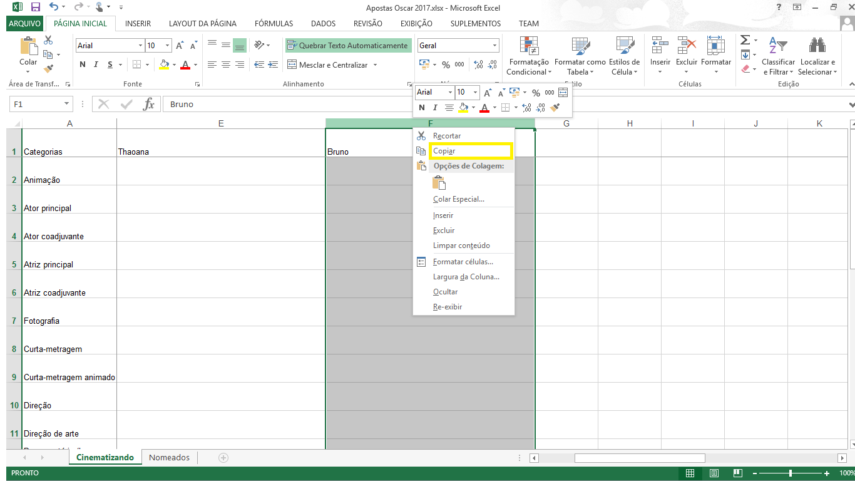Align text left in the ribbon Alinhamento group
This screenshot has height=481, width=855.
[x=212, y=65]
